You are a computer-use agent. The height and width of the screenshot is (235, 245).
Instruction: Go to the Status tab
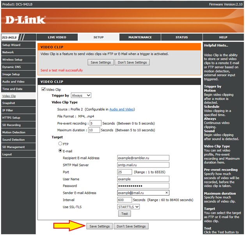point(181,37)
